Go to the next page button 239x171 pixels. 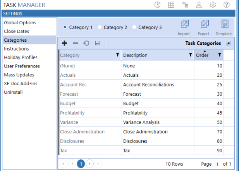point(89,164)
